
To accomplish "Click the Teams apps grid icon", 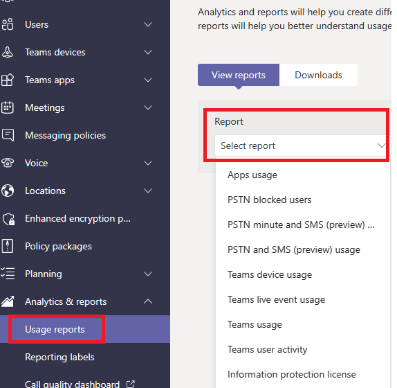I will pyautogui.click(x=8, y=80).
